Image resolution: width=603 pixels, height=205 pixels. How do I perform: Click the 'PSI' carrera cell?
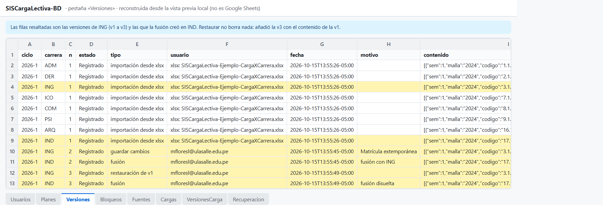click(x=53, y=119)
